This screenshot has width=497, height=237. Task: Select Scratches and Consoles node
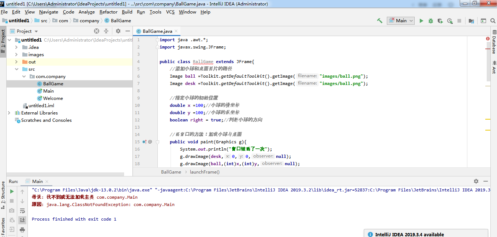pyautogui.click(x=46, y=120)
